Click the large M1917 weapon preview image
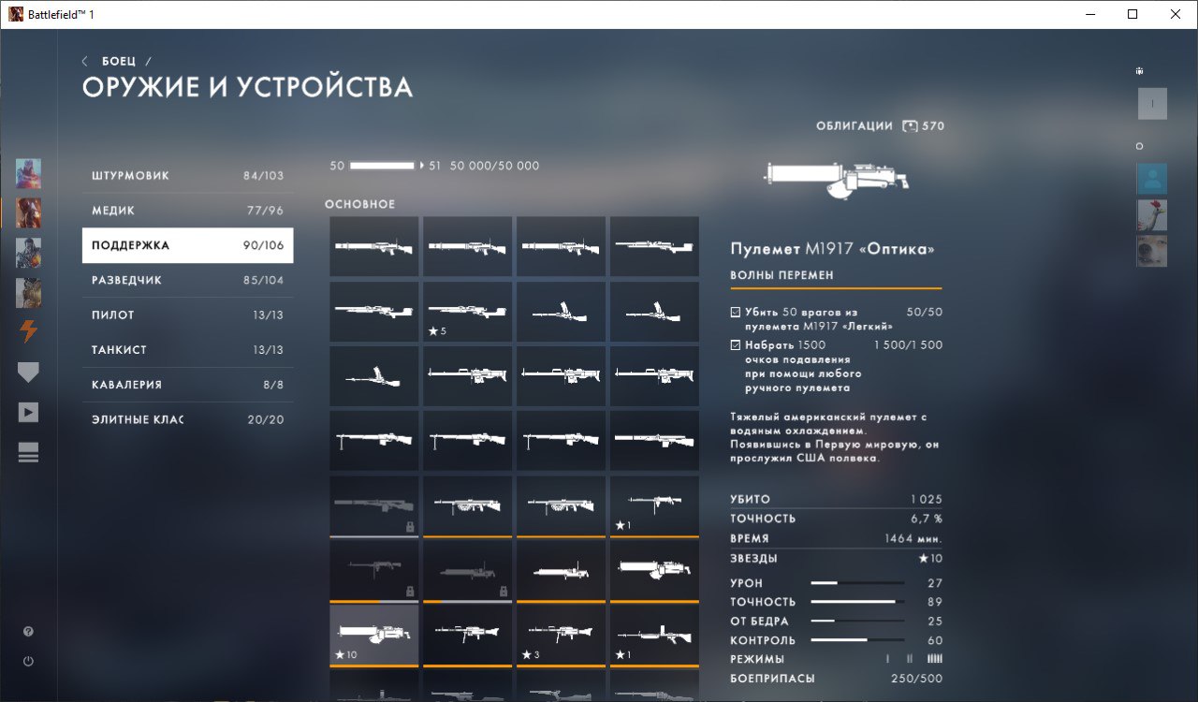 [x=834, y=178]
